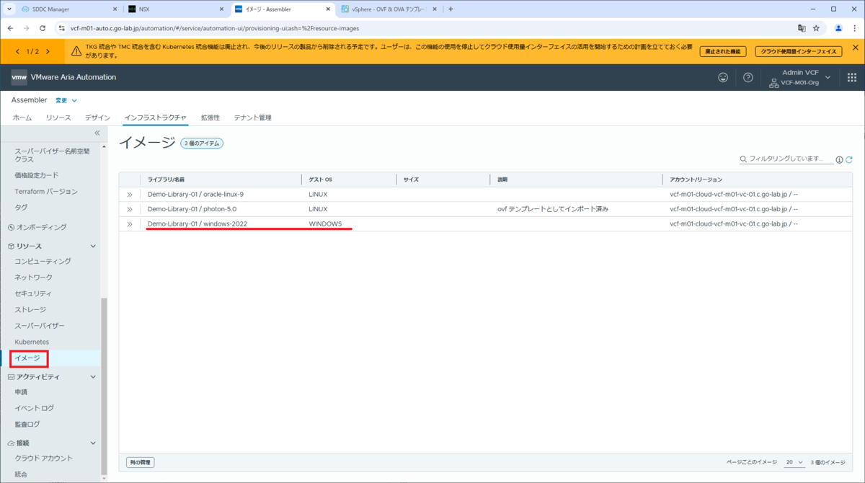Screen dimensions: 865x483
Task: Click the browser reload button
Action: click(43, 28)
